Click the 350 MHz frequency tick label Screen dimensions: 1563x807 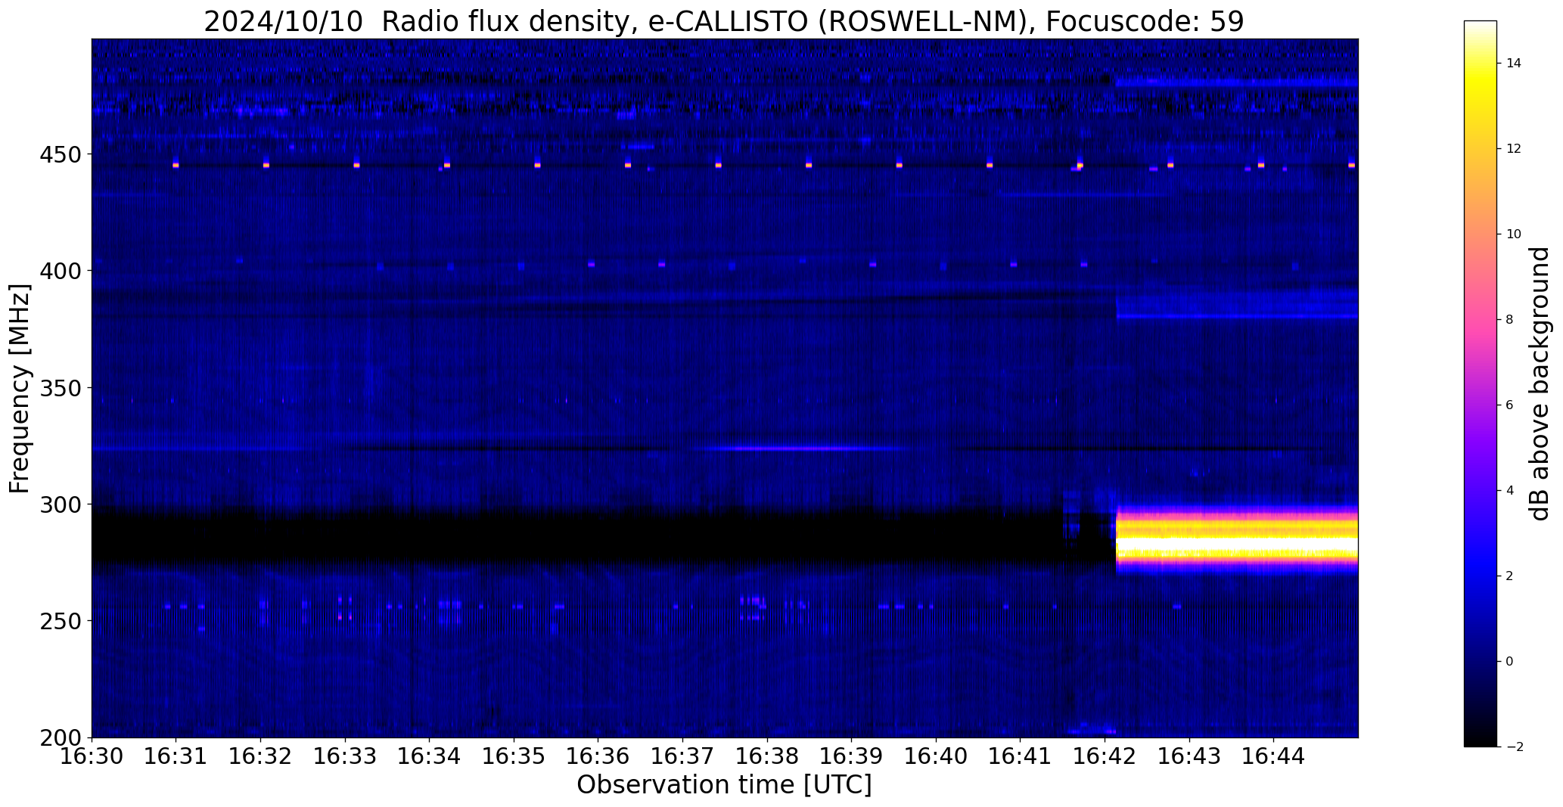(x=62, y=389)
